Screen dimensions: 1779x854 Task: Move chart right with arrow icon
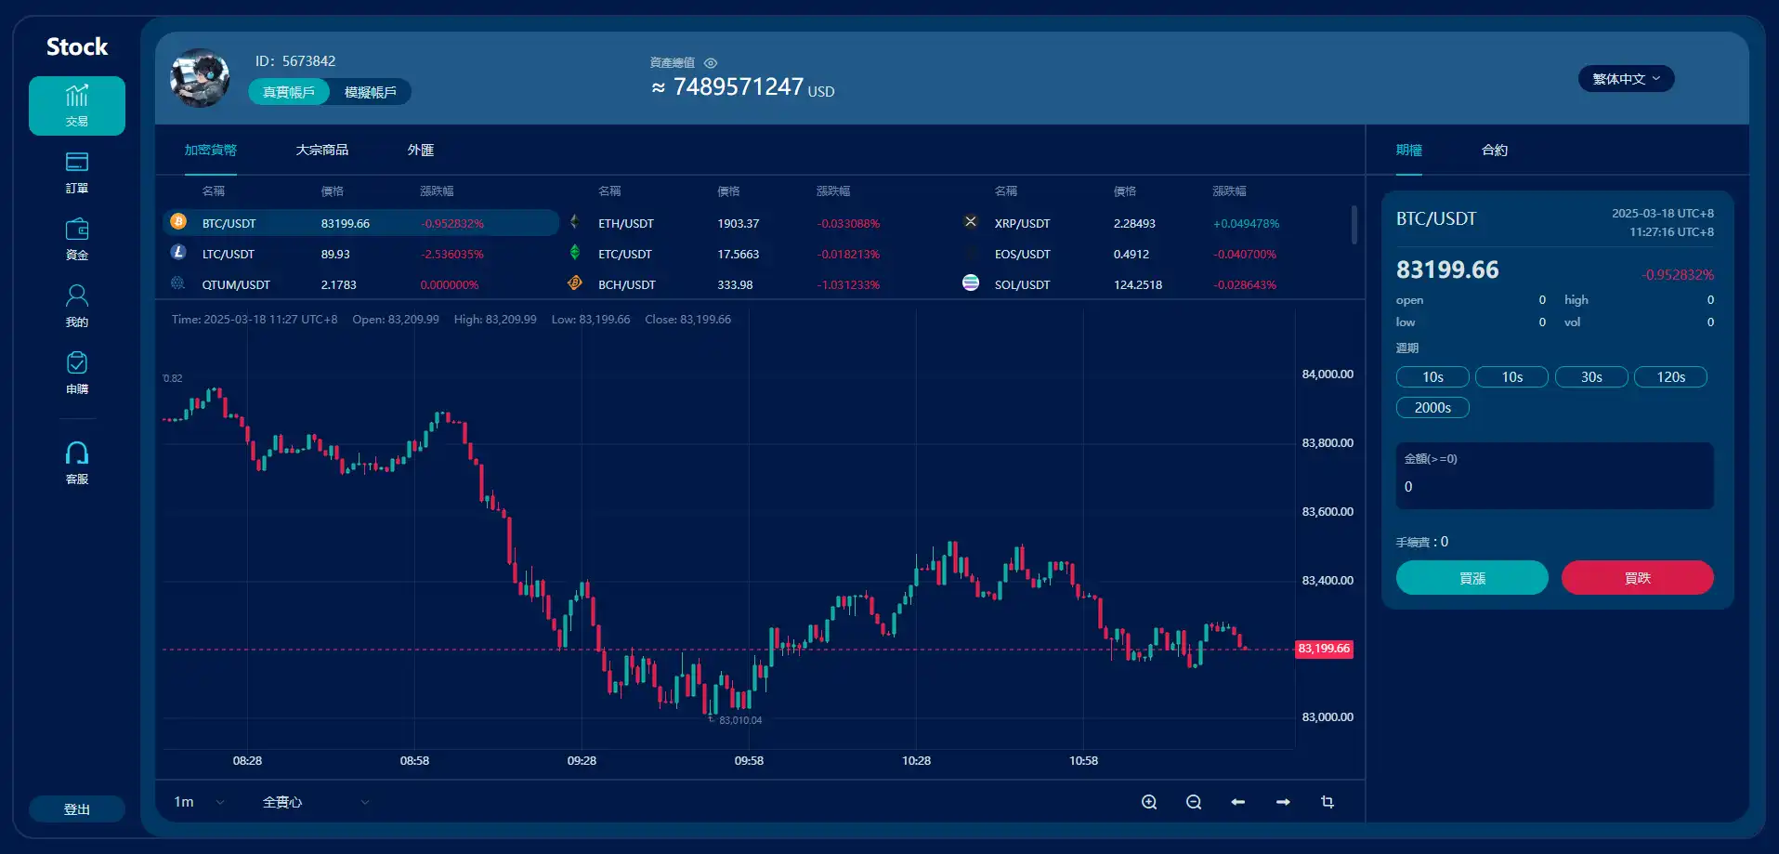click(1283, 802)
